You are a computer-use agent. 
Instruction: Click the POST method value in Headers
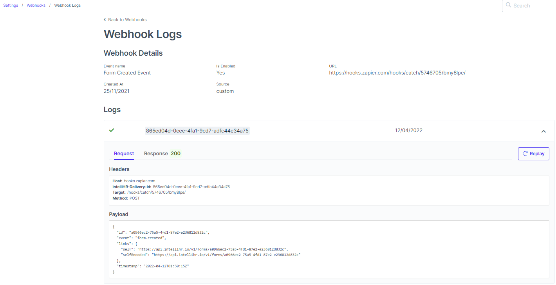pyautogui.click(x=134, y=198)
